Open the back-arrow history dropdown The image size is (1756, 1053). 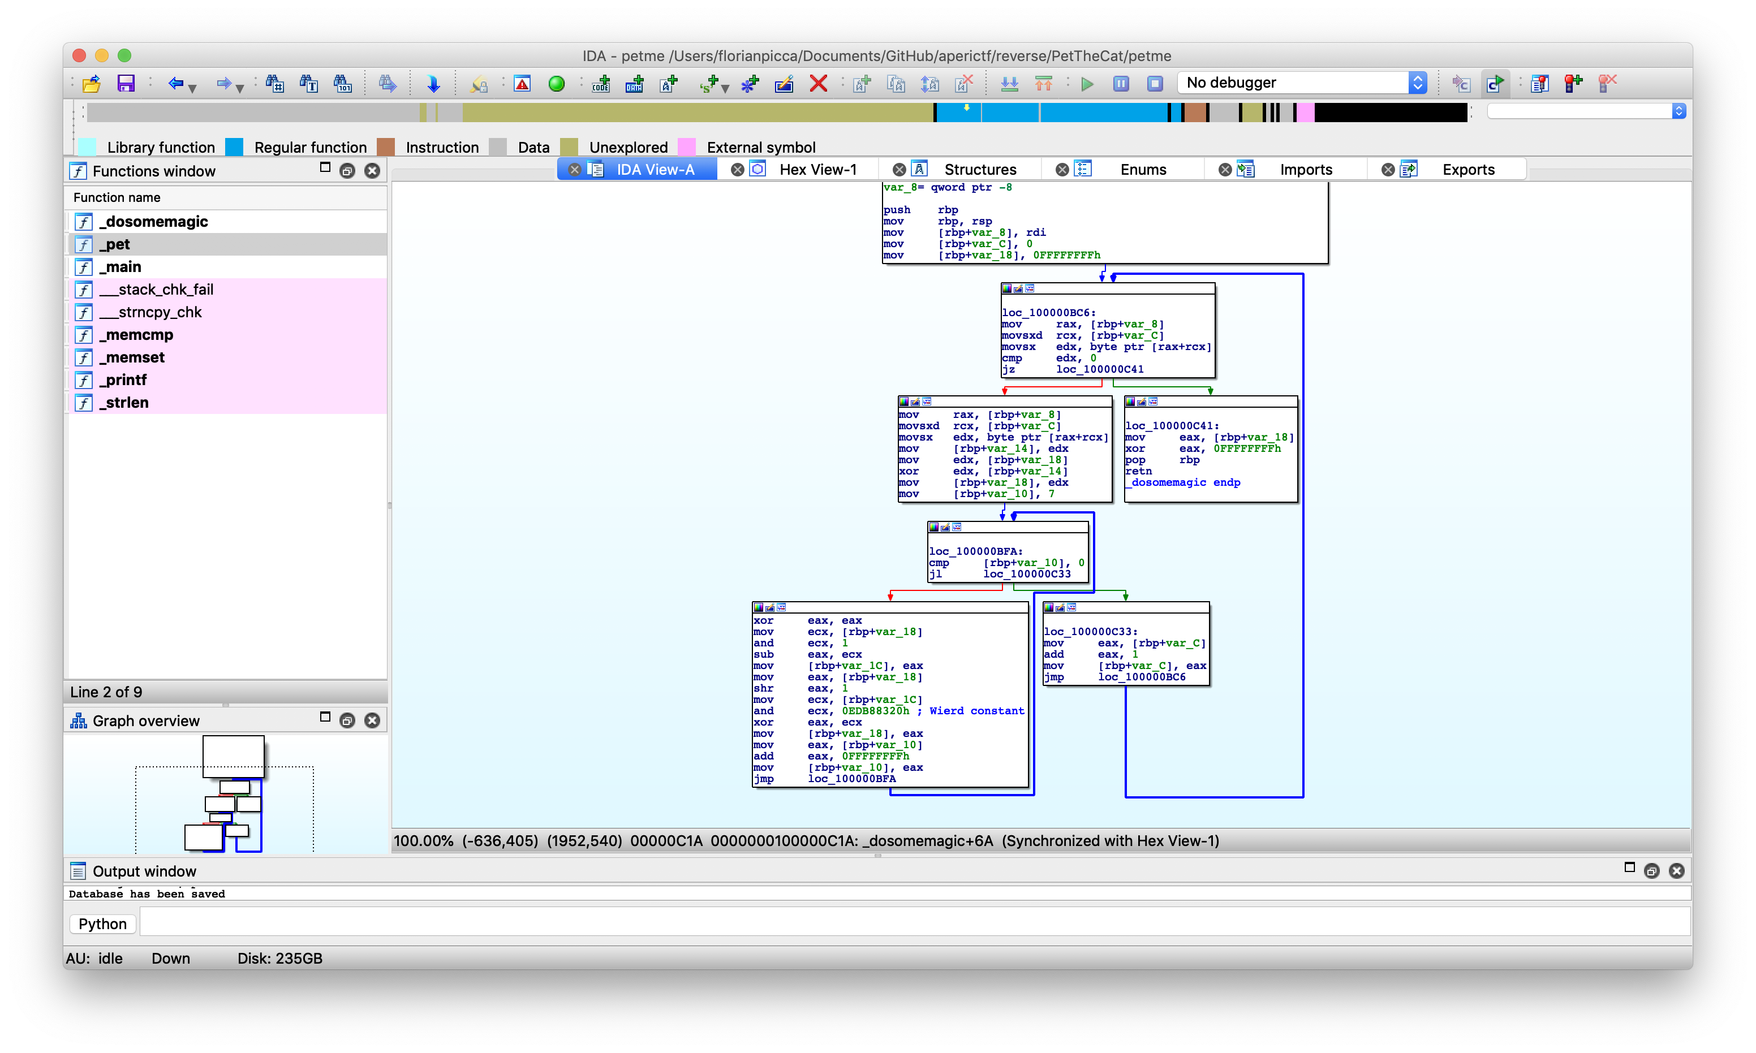[192, 88]
